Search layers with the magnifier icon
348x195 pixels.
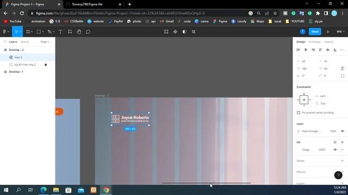click(x=5, y=42)
